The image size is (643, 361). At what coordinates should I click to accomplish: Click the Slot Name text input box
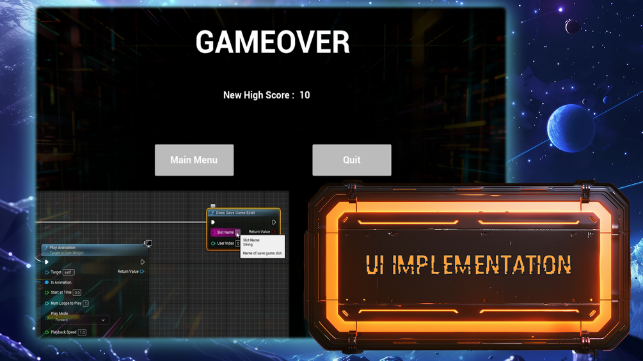pos(237,233)
